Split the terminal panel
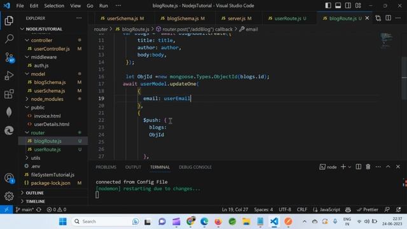This screenshot has width=407, height=229. 358,167
